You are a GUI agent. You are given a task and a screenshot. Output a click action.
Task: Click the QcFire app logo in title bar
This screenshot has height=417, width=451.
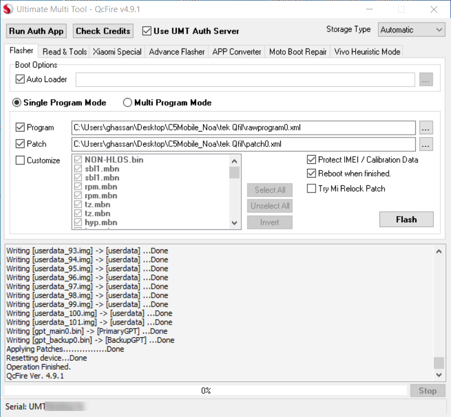(8, 9)
